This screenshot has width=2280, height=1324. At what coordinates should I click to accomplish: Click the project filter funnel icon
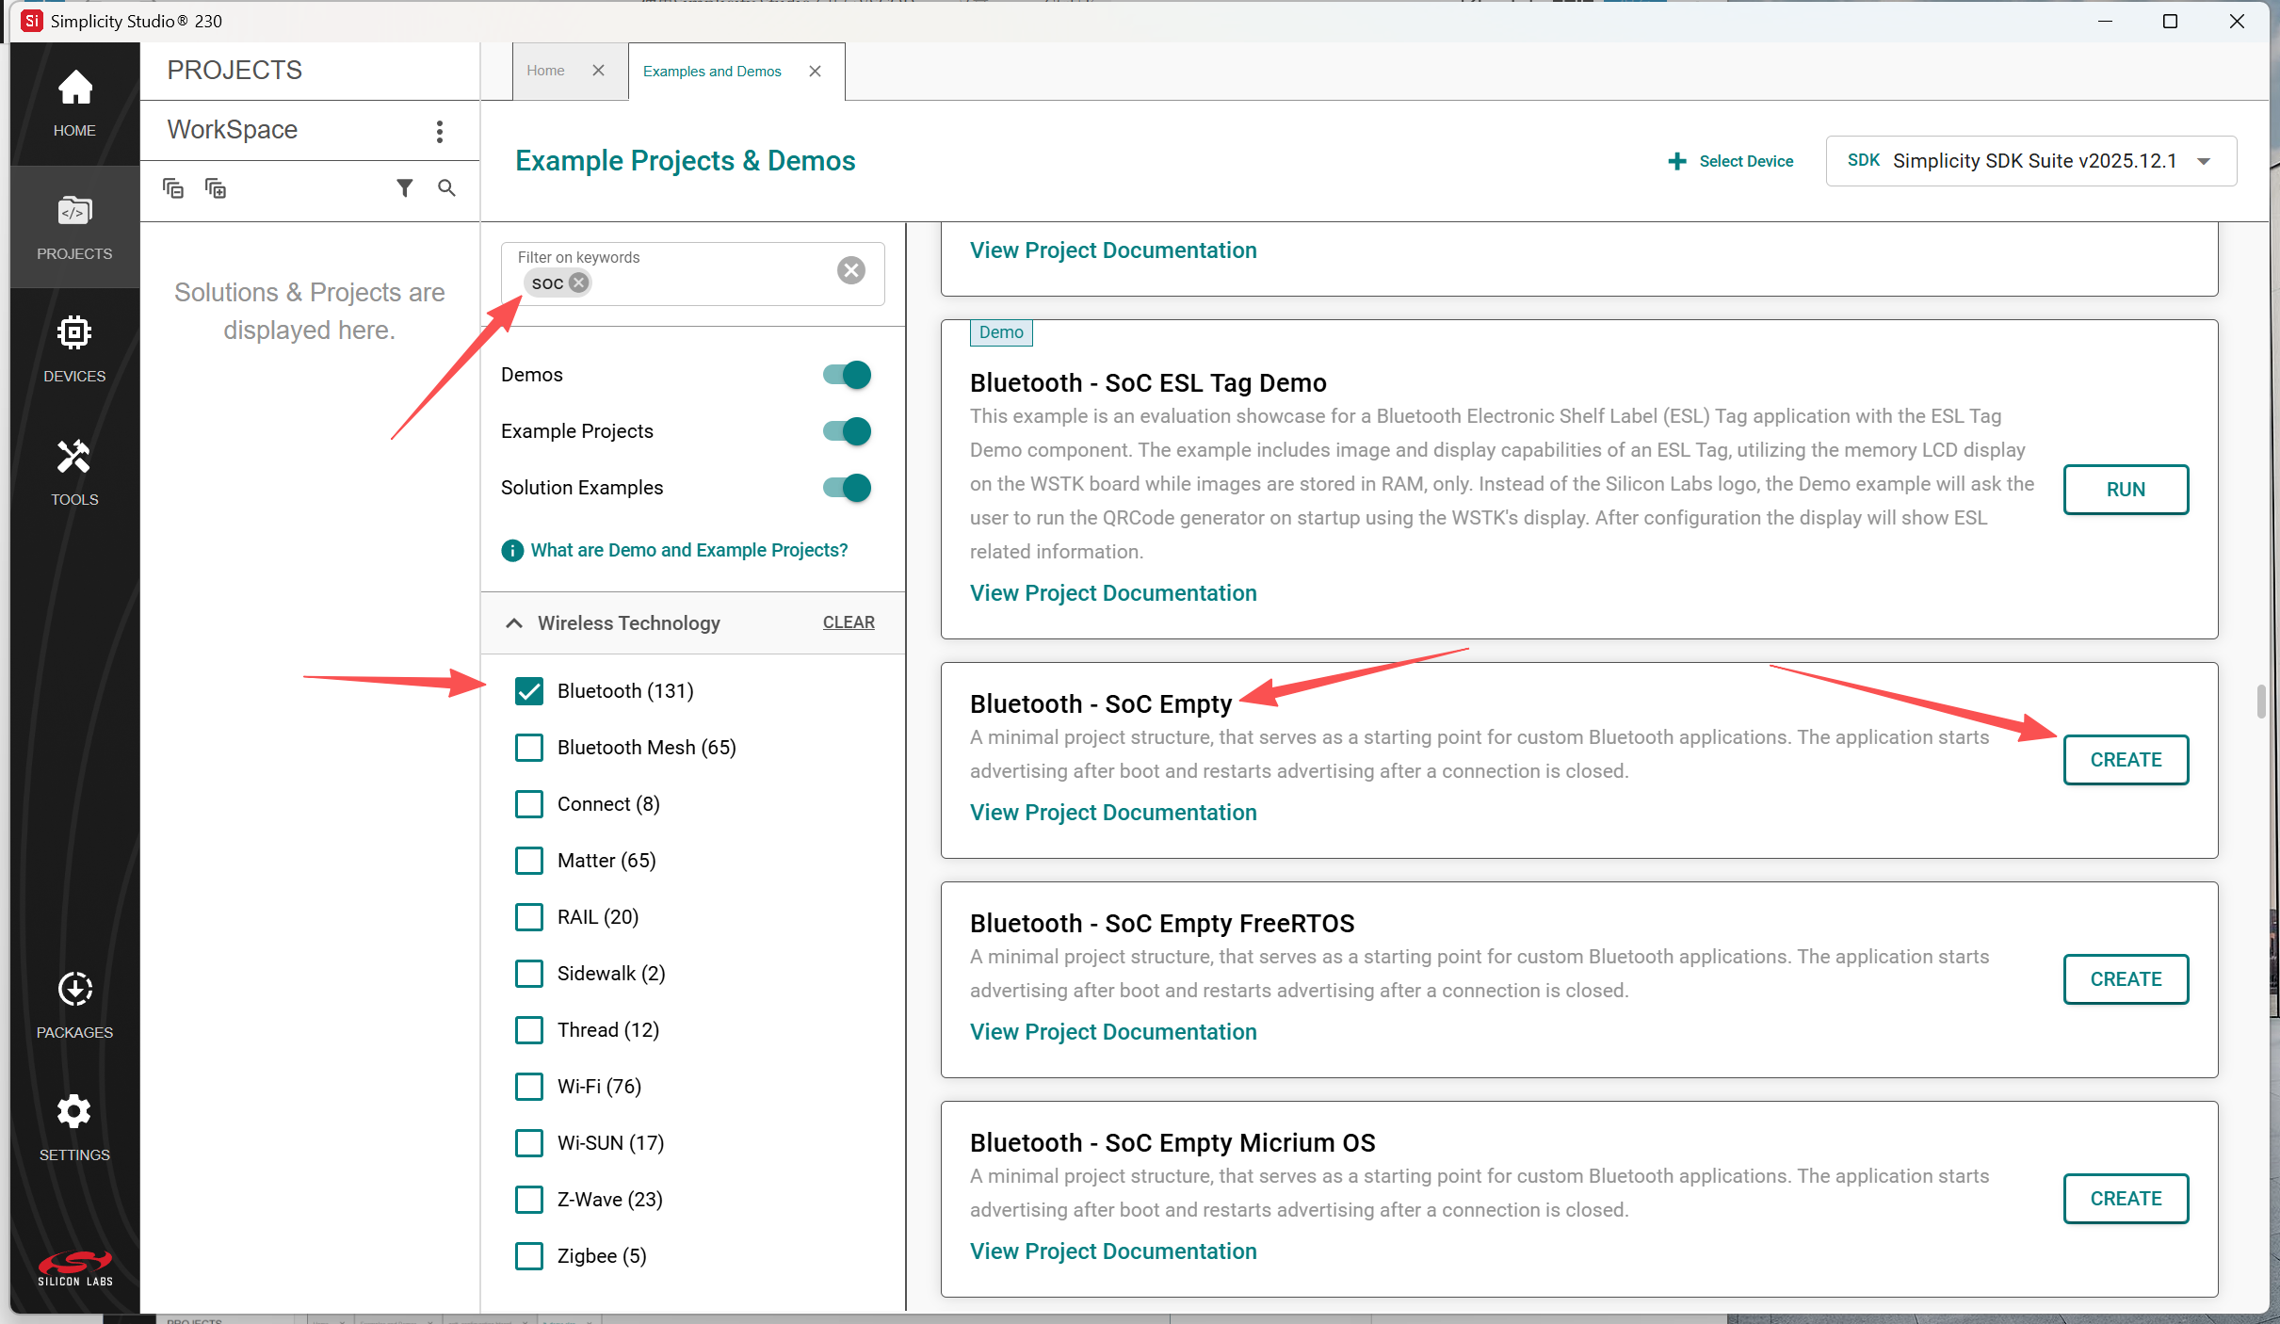click(404, 188)
